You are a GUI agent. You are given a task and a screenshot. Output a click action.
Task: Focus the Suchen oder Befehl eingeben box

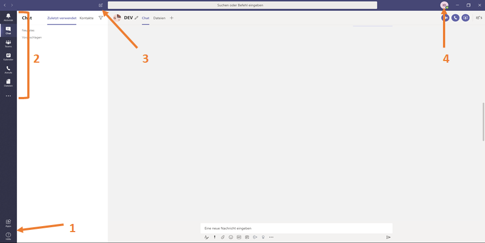point(242,5)
